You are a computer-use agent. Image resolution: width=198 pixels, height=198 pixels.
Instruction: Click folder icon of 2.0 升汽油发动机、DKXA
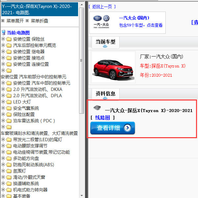tap(9, 90)
